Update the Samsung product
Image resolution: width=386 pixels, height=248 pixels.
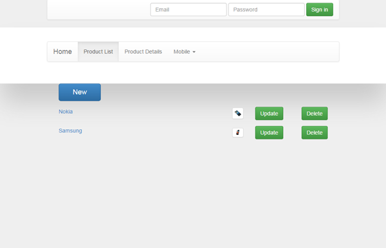coord(269,133)
